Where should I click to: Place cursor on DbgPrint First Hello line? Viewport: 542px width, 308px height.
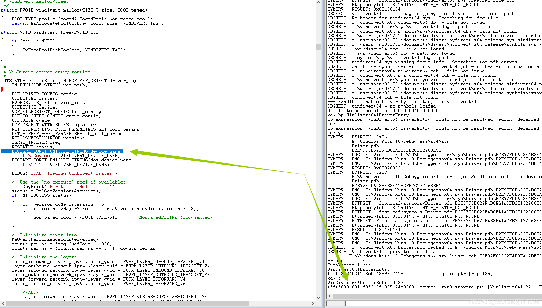70,187
